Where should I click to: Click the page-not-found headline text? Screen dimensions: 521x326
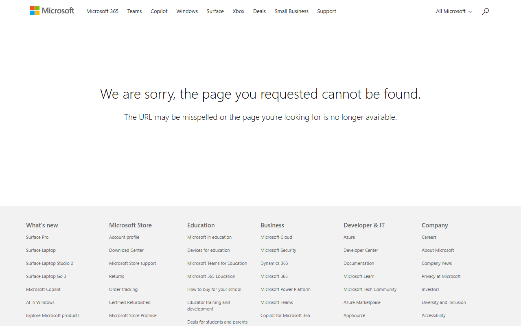pyautogui.click(x=260, y=94)
